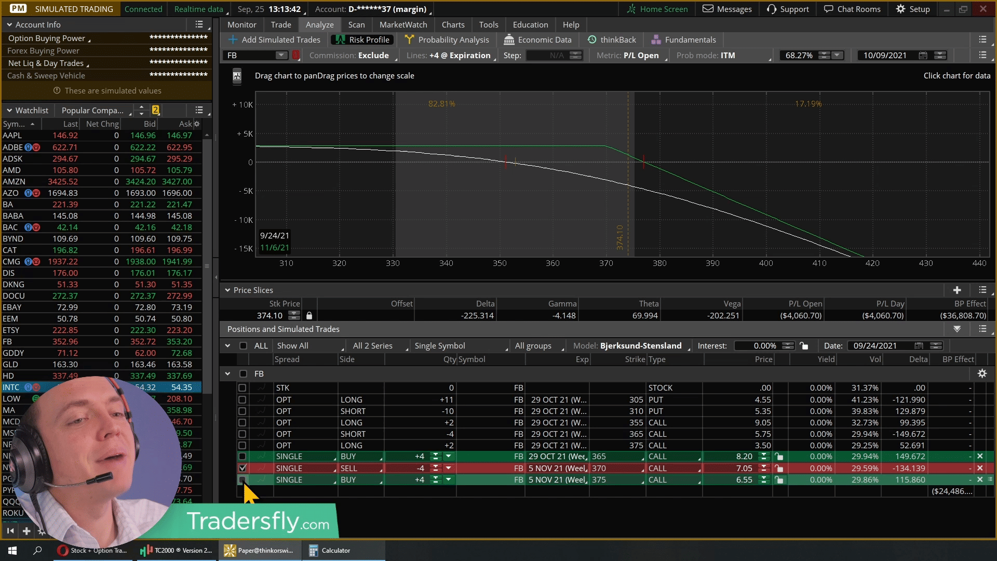
Task: Open the FB symbol dropdown
Action: pos(281,55)
